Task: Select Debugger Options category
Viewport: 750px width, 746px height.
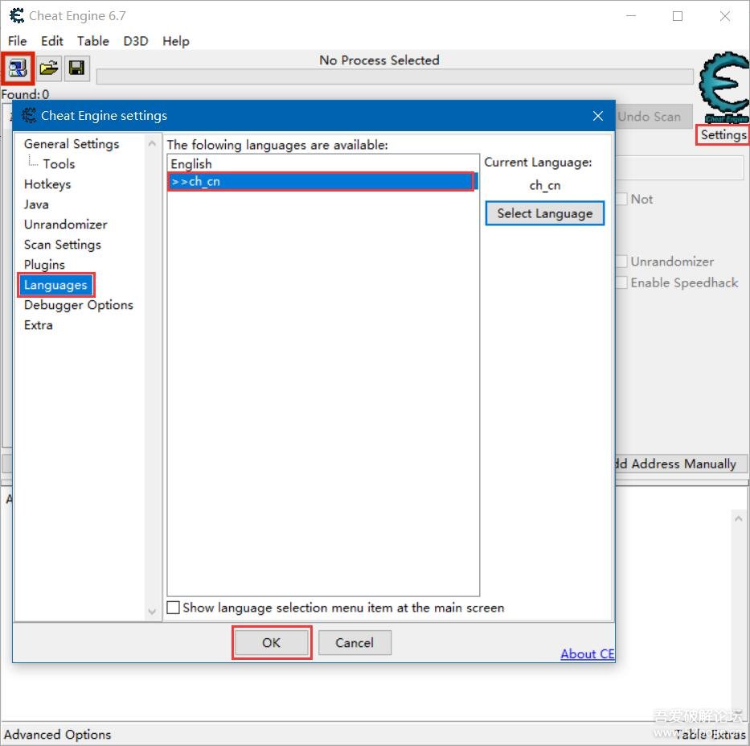Action: pyautogui.click(x=79, y=305)
